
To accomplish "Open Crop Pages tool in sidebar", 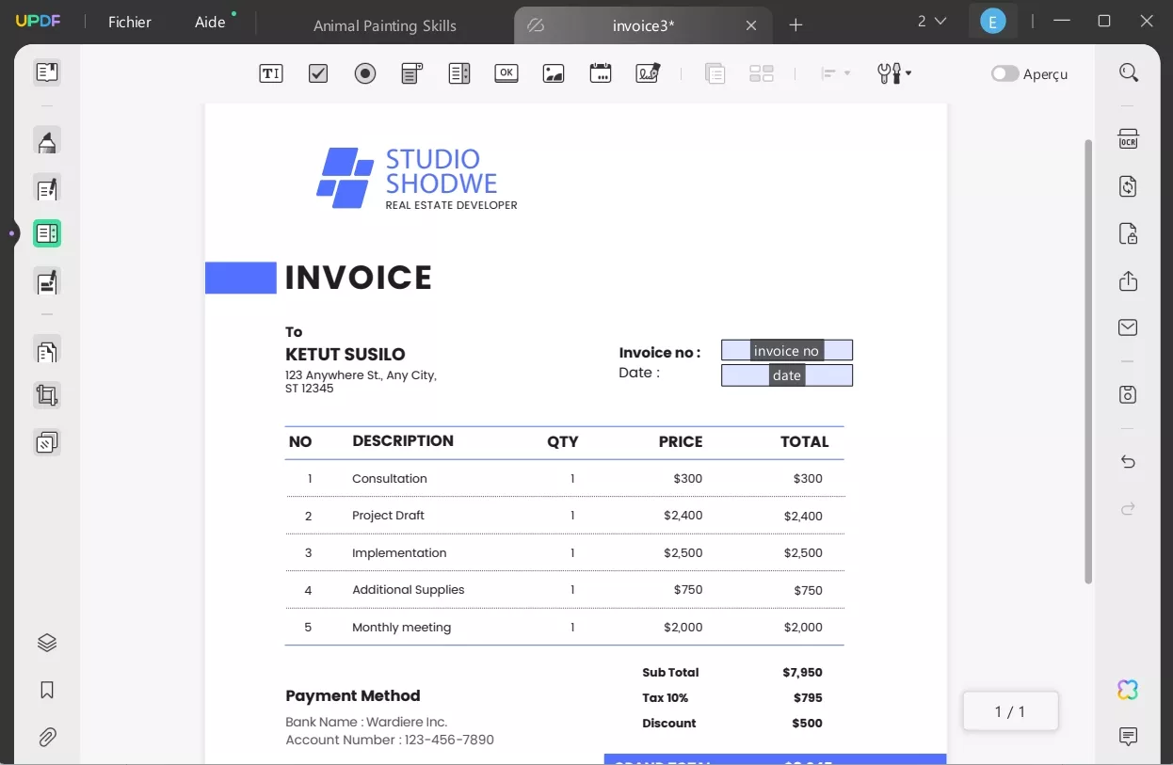I will (x=47, y=395).
